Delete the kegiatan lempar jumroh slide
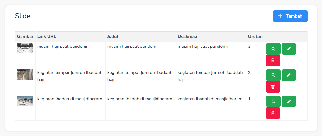The height and width of the screenshot is (136, 322). [273, 87]
